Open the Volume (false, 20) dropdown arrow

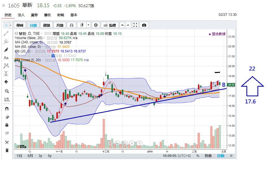pos(44,38)
